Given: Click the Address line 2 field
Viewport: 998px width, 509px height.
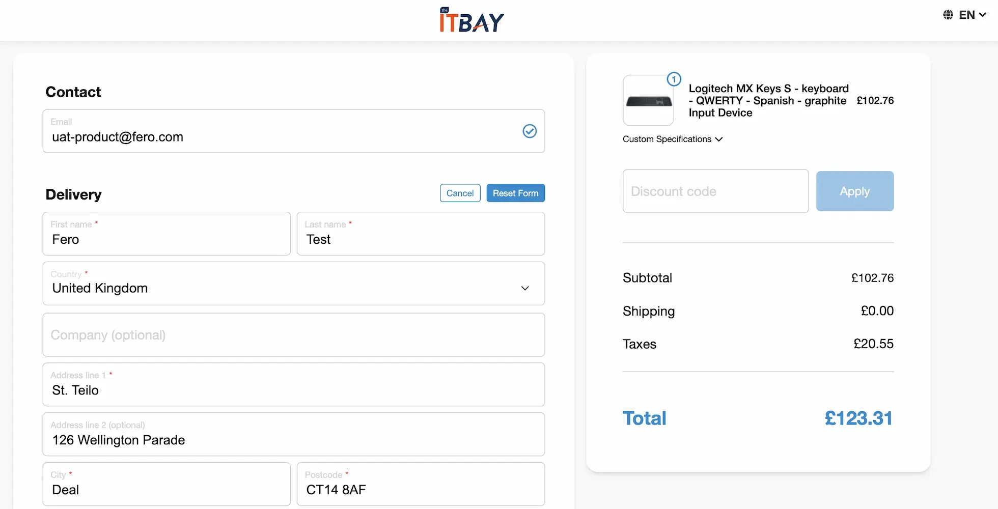Looking at the screenshot, I should (293, 435).
